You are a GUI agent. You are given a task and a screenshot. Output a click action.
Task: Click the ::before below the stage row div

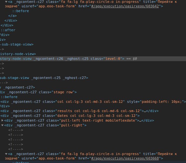click(x=9, y=97)
